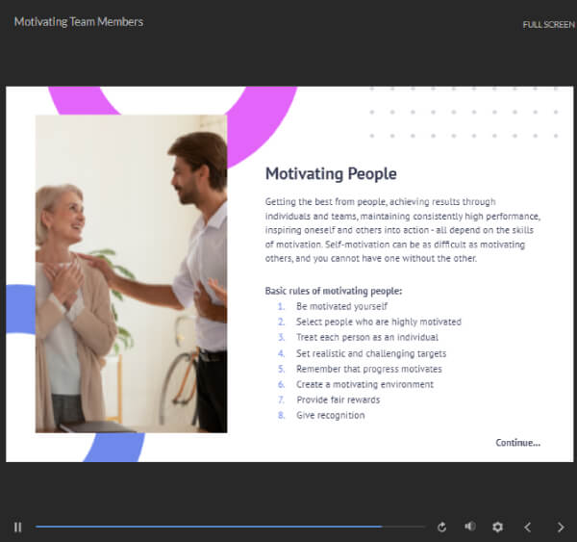577x542 pixels.
Task: Enter FULL SCREEN mode
Action: (548, 24)
